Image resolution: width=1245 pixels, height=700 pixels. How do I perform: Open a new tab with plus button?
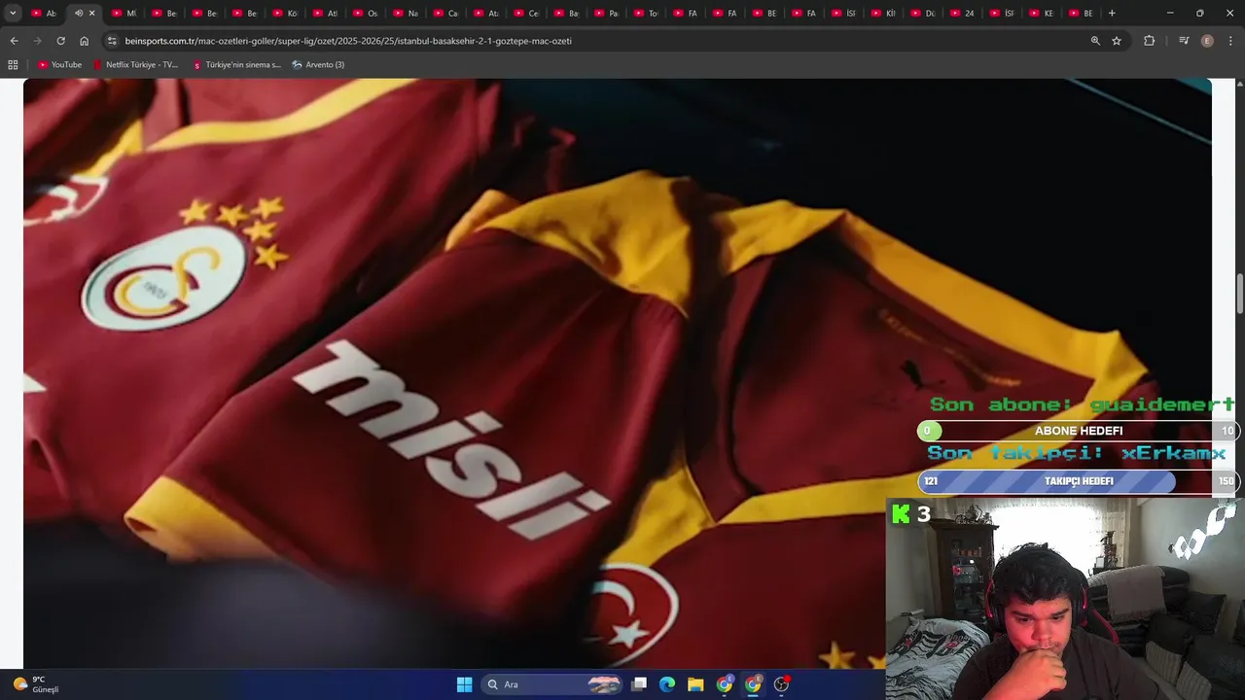tap(1112, 13)
